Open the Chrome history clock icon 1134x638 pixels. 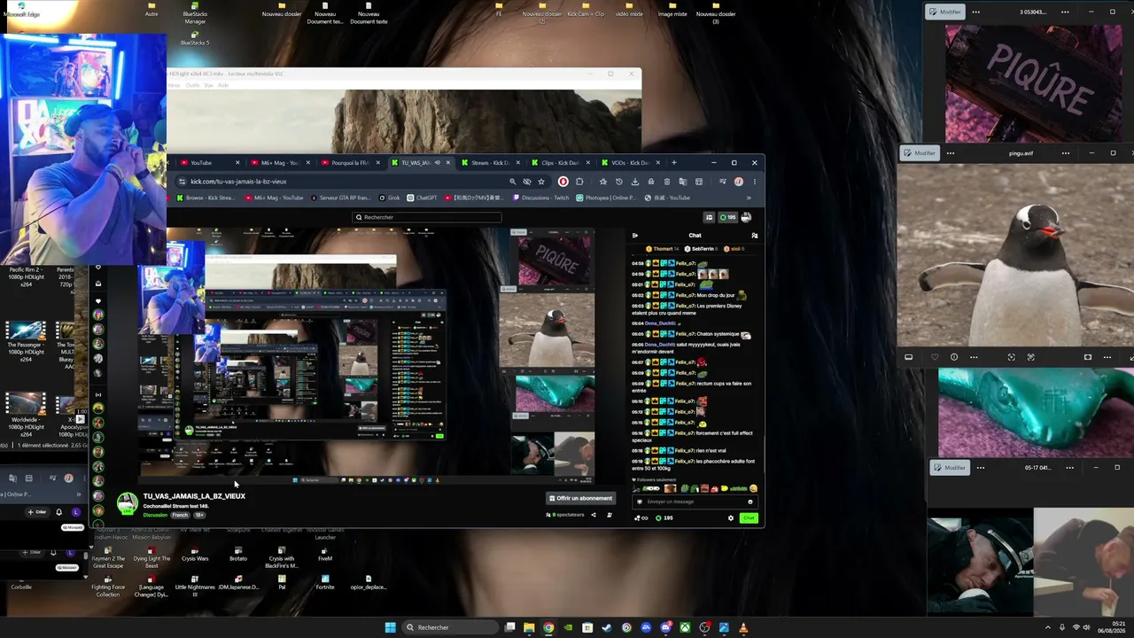click(618, 182)
